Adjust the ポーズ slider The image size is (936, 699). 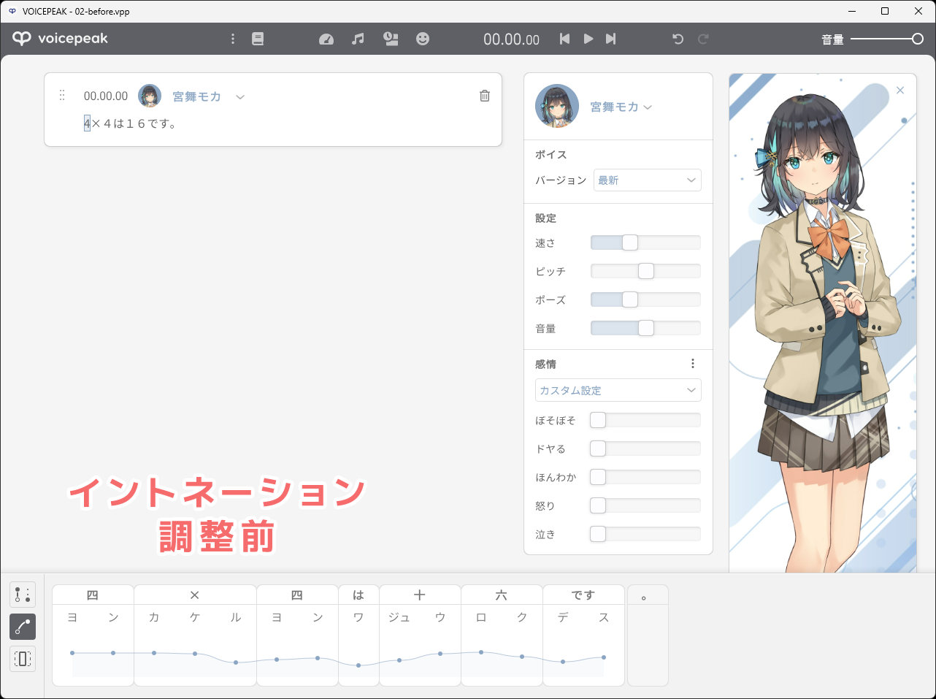(x=645, y=299)
